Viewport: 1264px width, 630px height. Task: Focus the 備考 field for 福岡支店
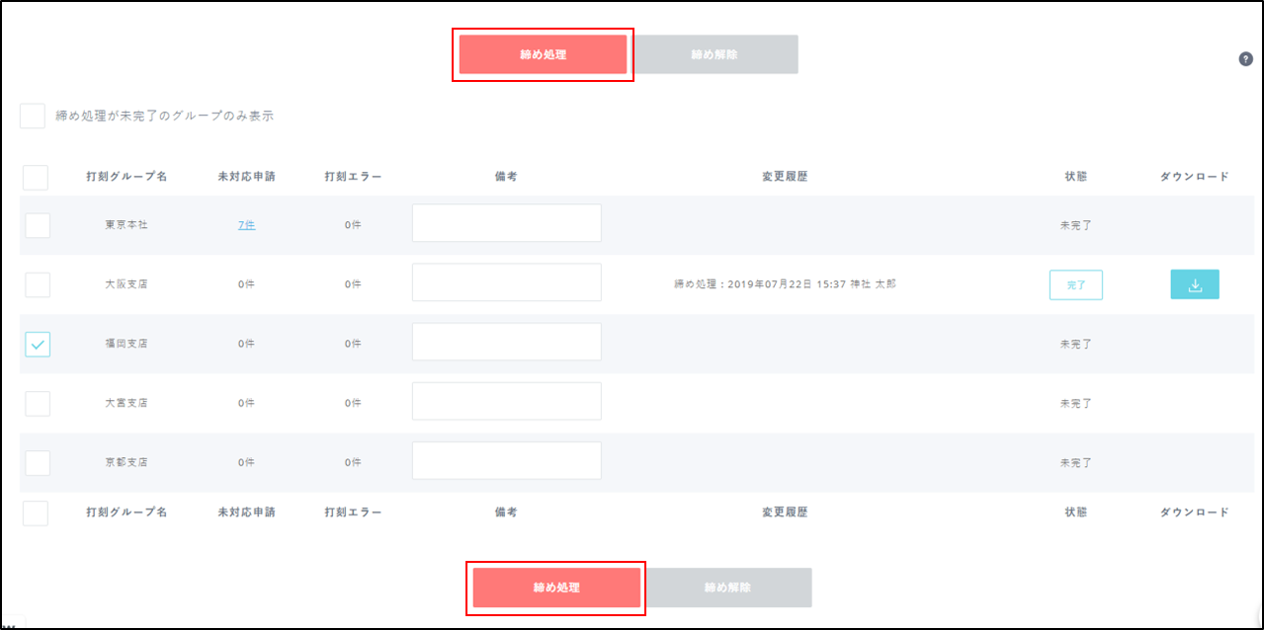pos(506,342)
